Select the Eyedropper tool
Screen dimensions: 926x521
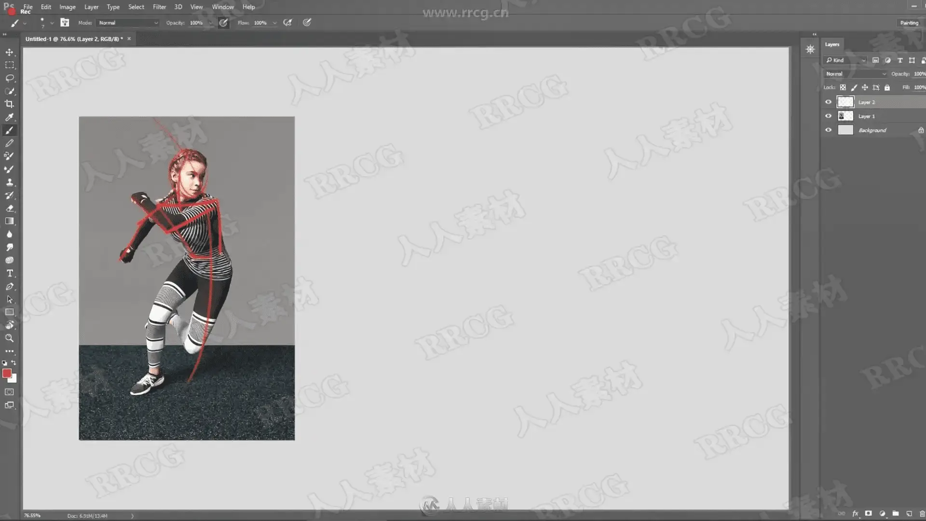(x=9, y=117)
